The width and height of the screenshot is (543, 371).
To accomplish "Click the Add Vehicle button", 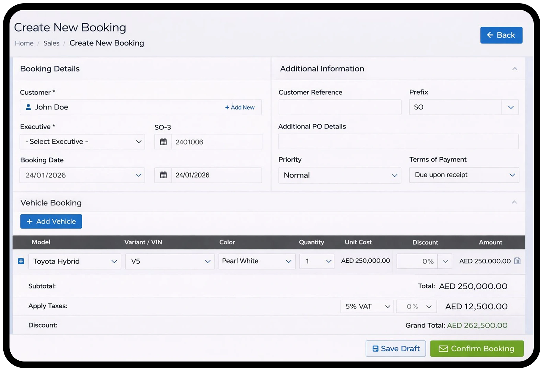I will pyautogui.click(x=51, y=221).
